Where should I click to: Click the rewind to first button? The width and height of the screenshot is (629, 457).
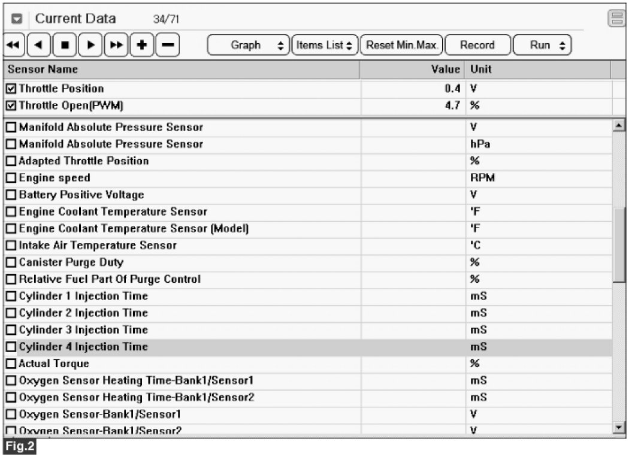point(13,46)
